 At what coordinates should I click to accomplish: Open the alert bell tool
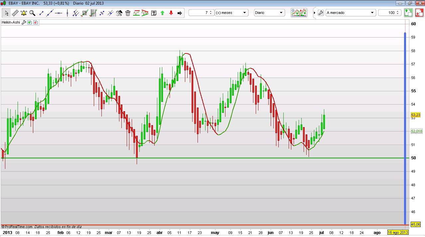pos(24,13)
